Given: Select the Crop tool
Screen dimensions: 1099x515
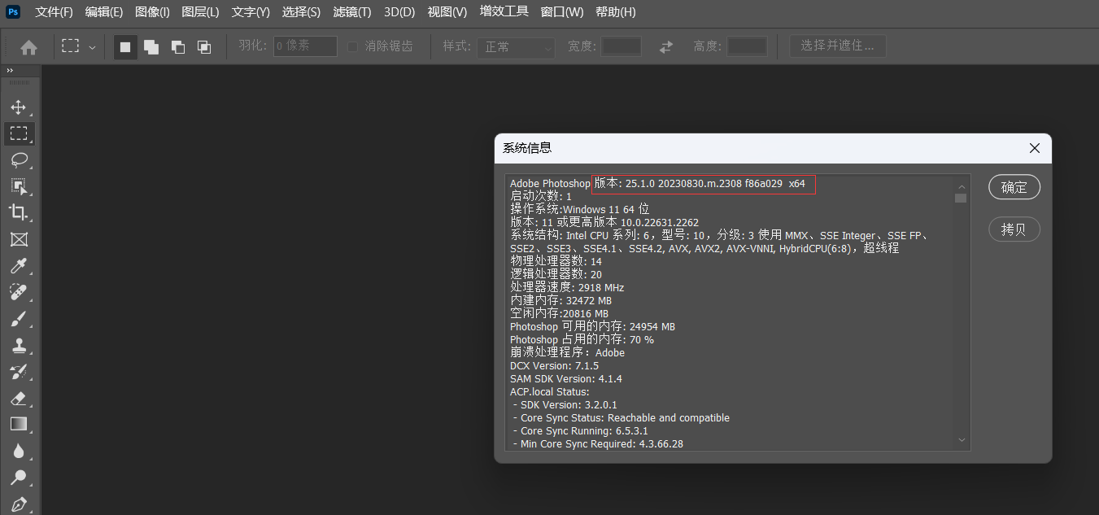Looking at the screenshot, I should point(19,212).
